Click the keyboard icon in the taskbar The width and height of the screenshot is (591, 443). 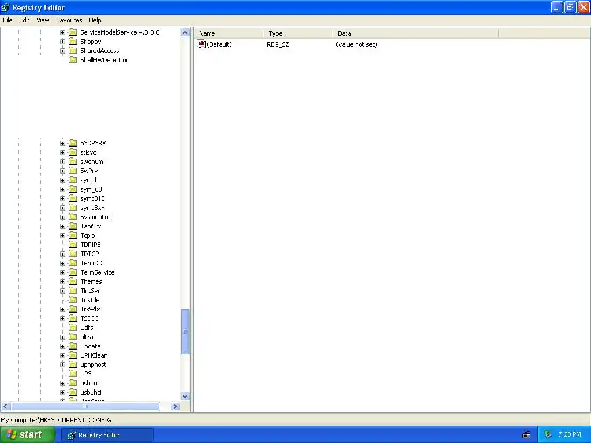click(526, 435)
